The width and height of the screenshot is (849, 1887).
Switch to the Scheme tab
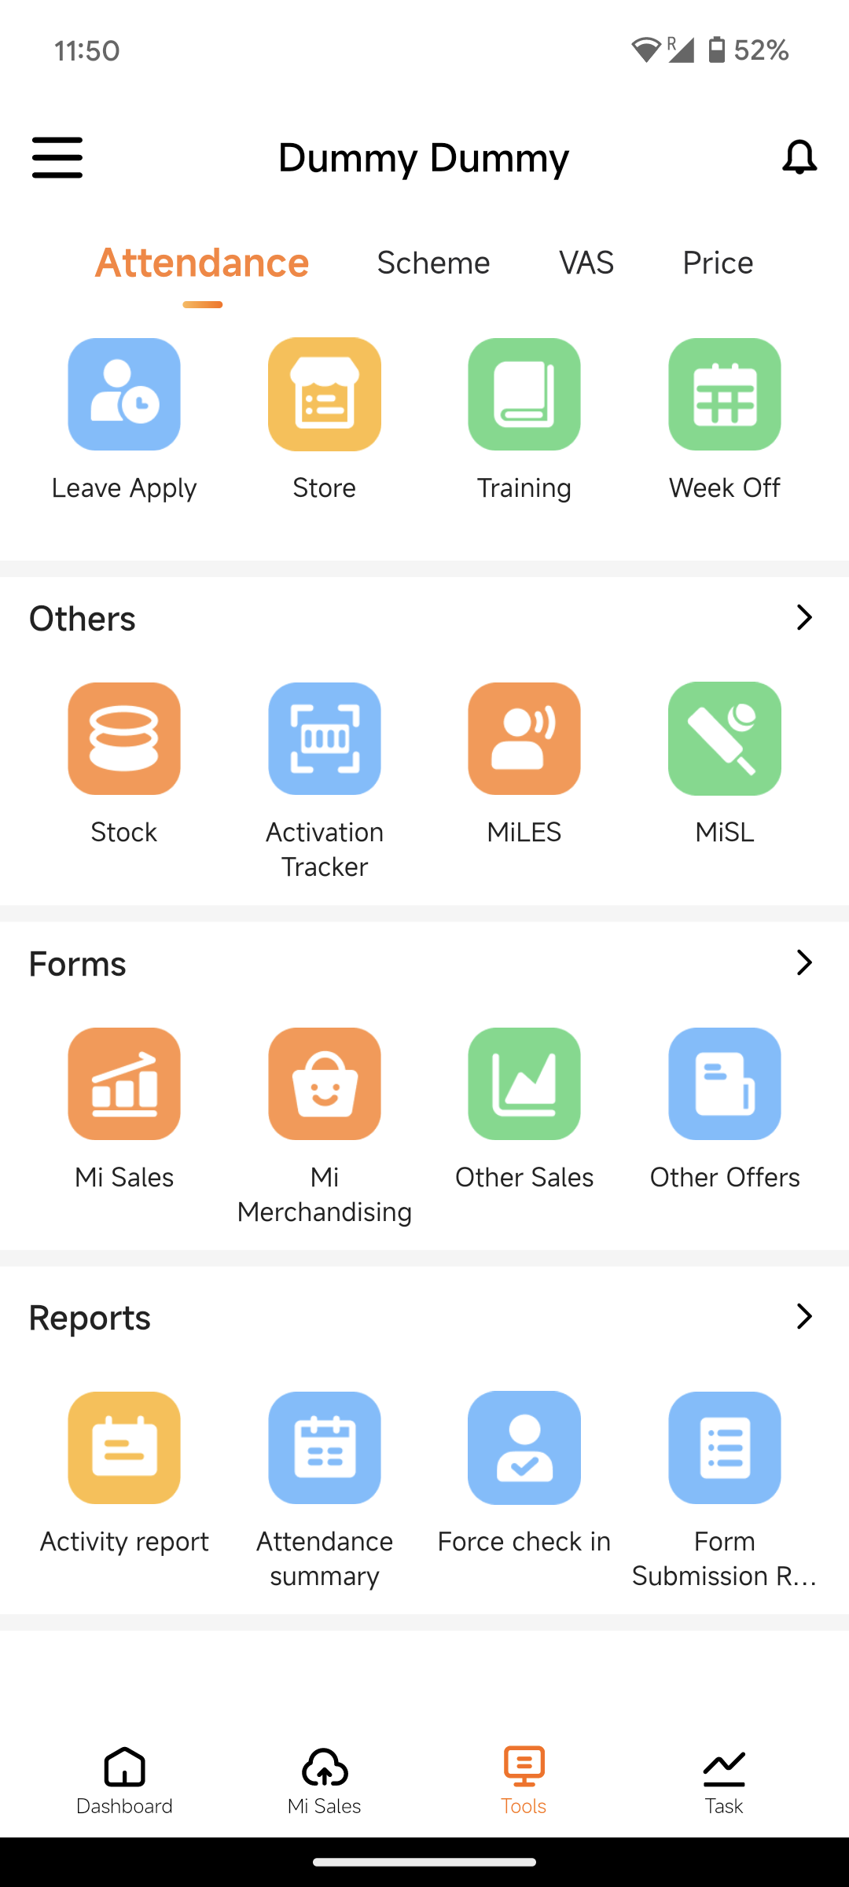point(433,263)
